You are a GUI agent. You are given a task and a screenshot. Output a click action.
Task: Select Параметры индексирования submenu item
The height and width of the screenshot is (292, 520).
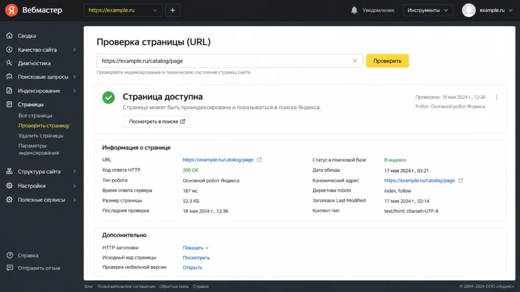pyautogui.click(x=39, y=150)
